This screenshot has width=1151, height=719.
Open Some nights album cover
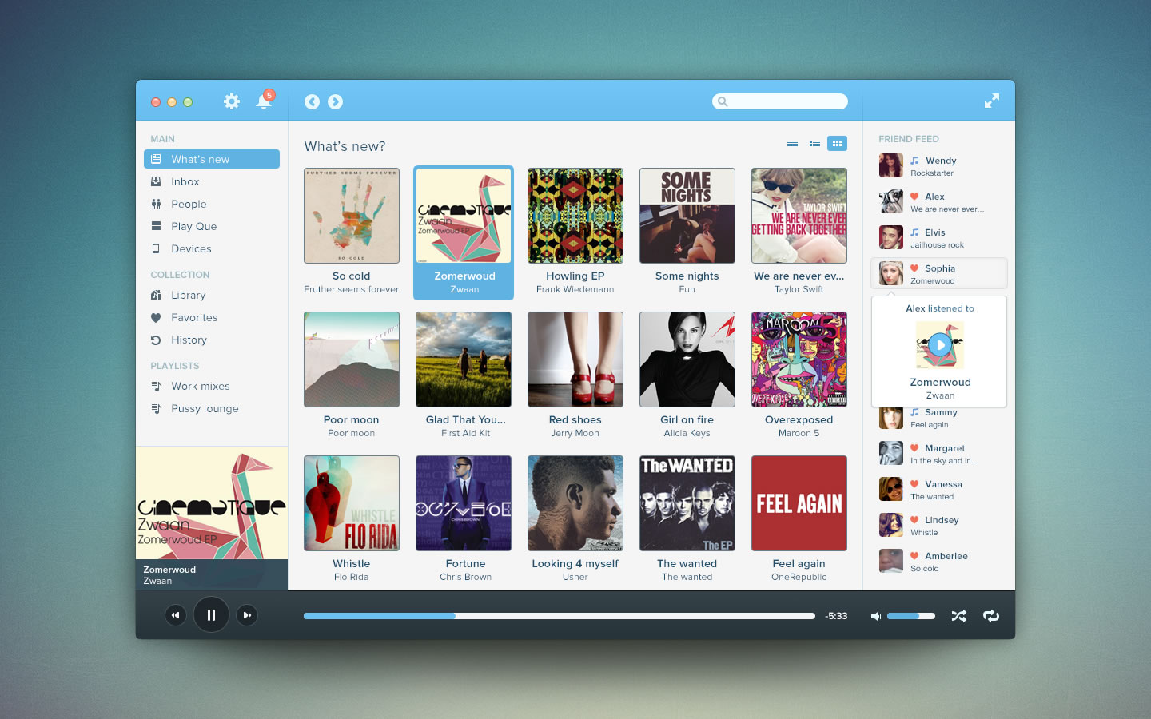click(687, 216)
